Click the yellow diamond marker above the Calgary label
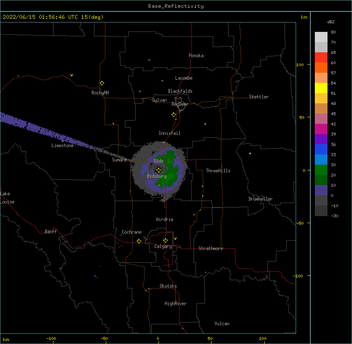352x344 pixels. click(x=165, y=240)
